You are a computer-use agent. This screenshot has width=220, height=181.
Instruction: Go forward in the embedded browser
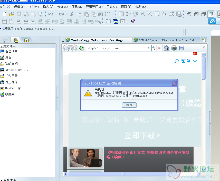pyautogui.click(x=74, y=48)
